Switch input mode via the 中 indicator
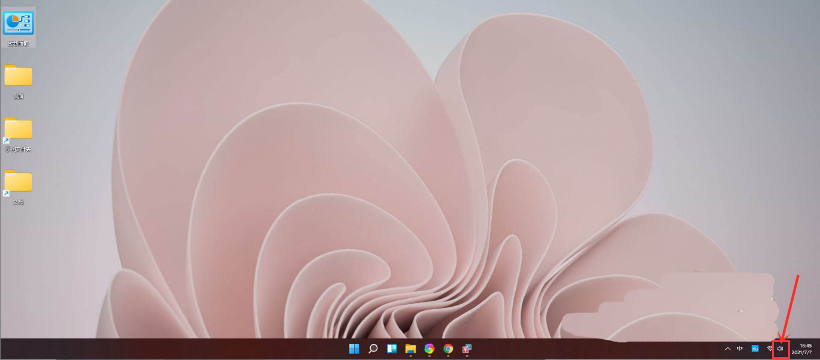 coord(740,349)
